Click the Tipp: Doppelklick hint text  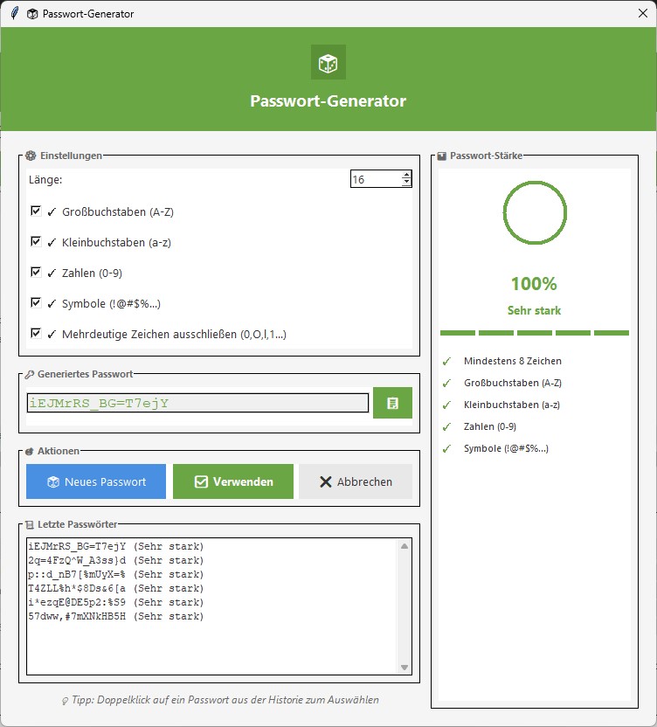(x=225, y=700)
